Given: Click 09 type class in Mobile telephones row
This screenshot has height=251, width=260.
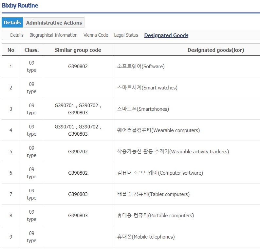Looking at the screenshot, I should click(31, 237).
